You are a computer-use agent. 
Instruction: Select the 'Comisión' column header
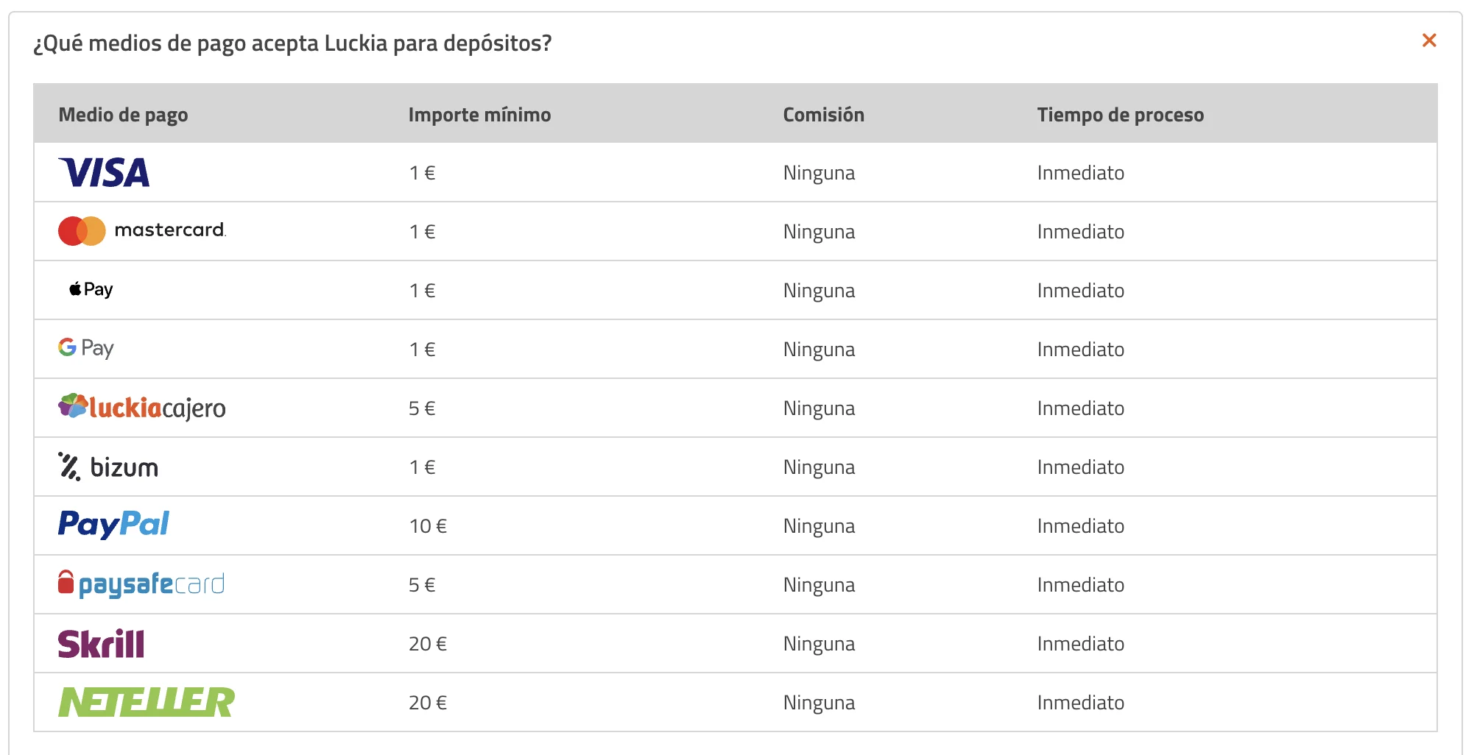pyautogui.click(x=824, y=115)
